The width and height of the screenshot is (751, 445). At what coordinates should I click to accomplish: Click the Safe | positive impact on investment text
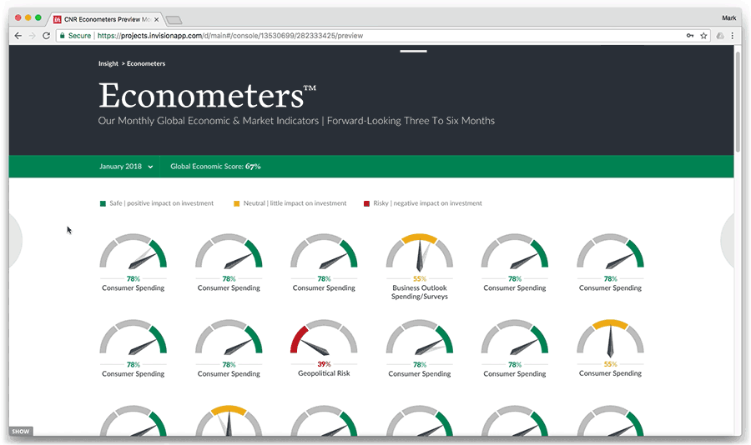coord(161,203)
